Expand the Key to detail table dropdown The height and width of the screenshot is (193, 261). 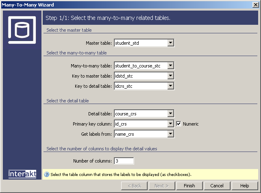[x=171, y=86]
